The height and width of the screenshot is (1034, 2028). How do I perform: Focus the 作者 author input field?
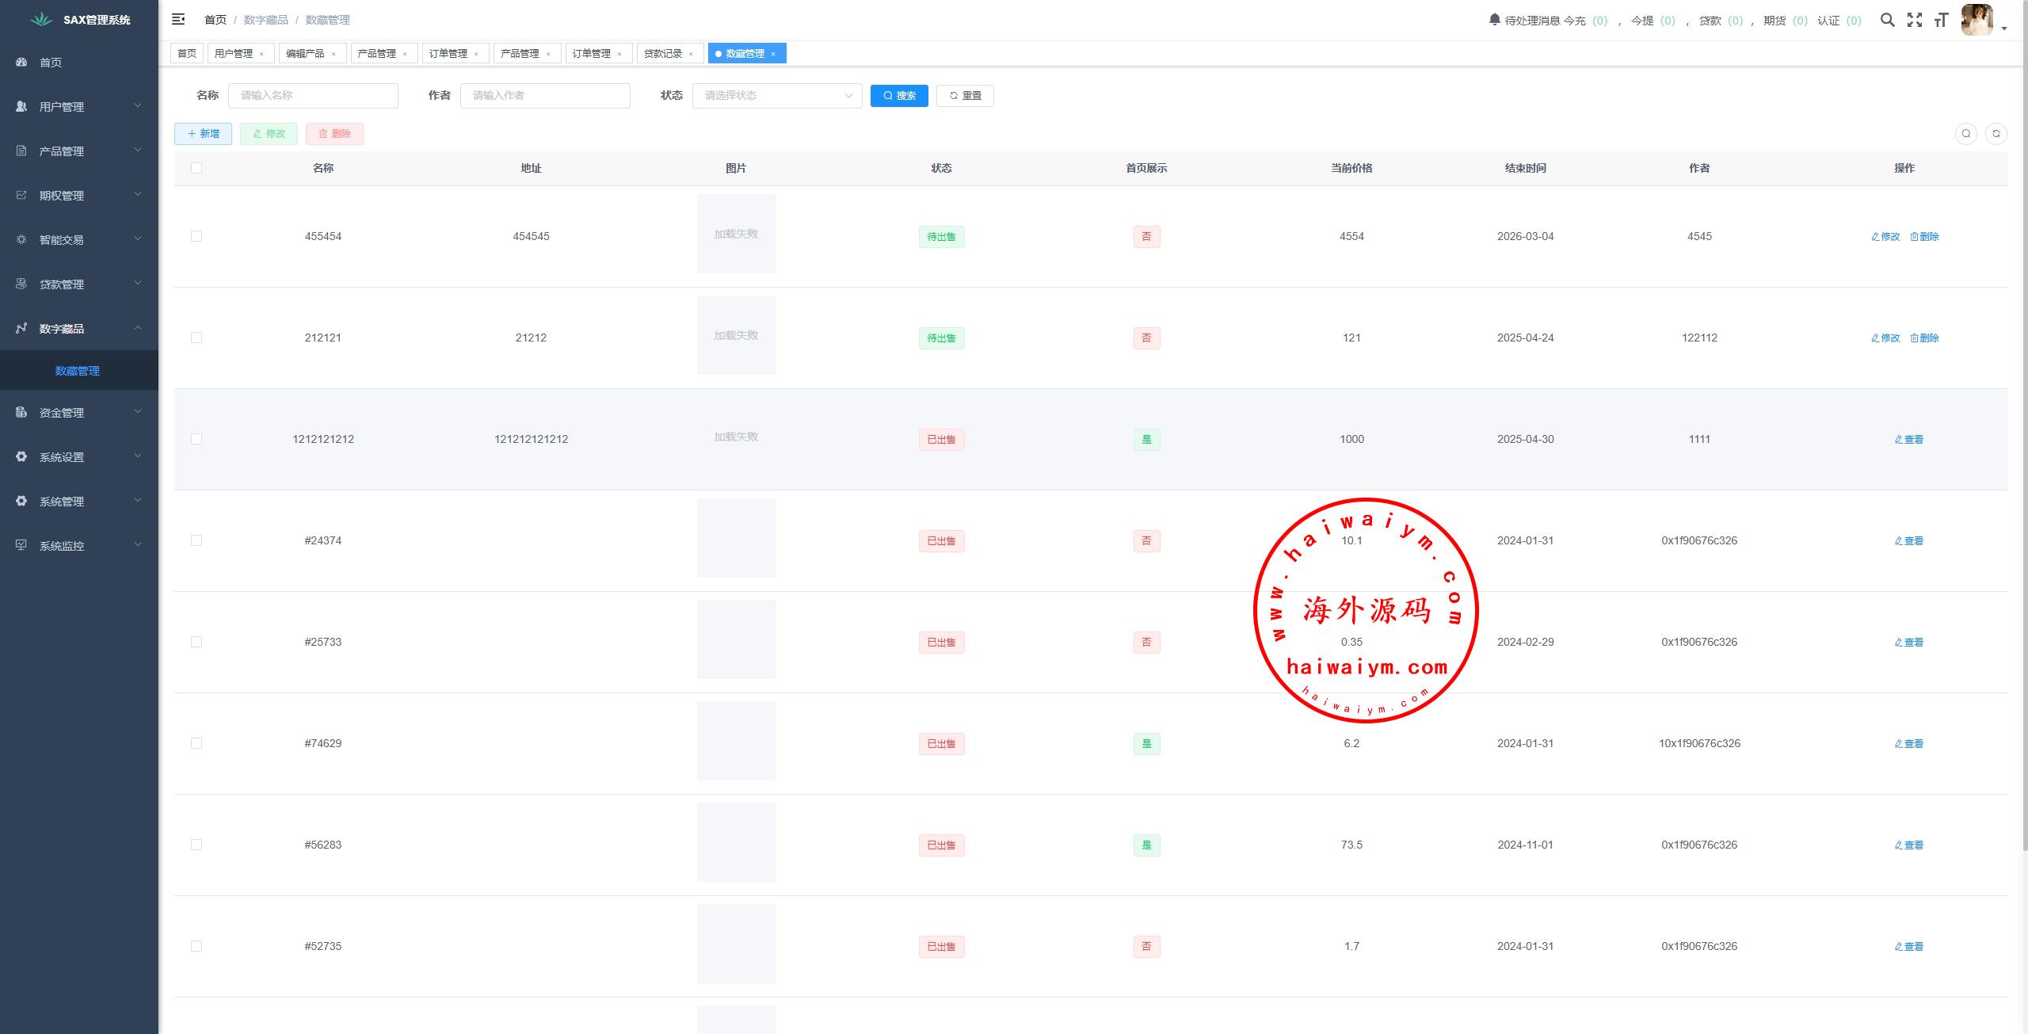coord(545,96)
